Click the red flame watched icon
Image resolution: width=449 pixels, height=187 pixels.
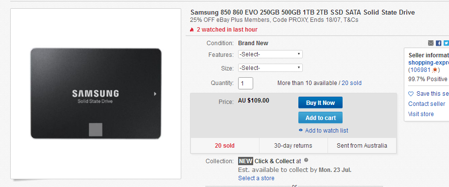(x=192, y=30)
